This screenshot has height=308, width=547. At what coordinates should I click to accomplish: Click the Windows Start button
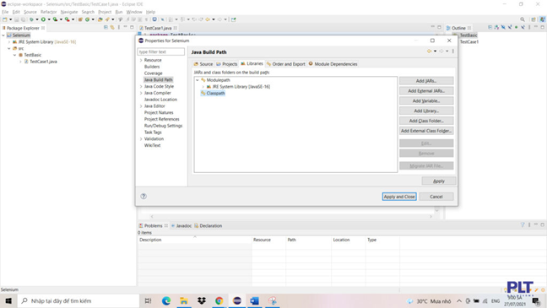pyautogui.click(x=8, y=300)
